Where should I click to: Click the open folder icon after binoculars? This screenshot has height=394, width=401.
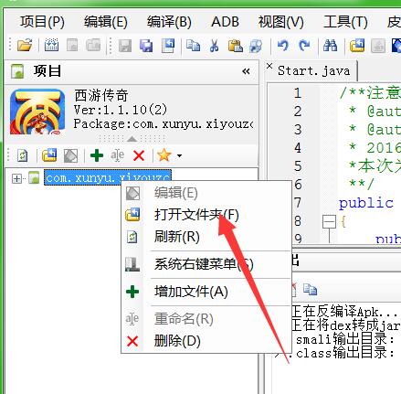pos(357,46)
